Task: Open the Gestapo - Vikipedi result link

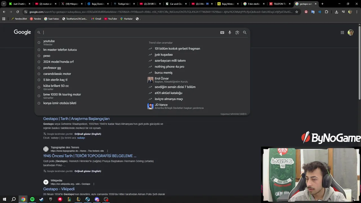Action: [x=59, y=189]
